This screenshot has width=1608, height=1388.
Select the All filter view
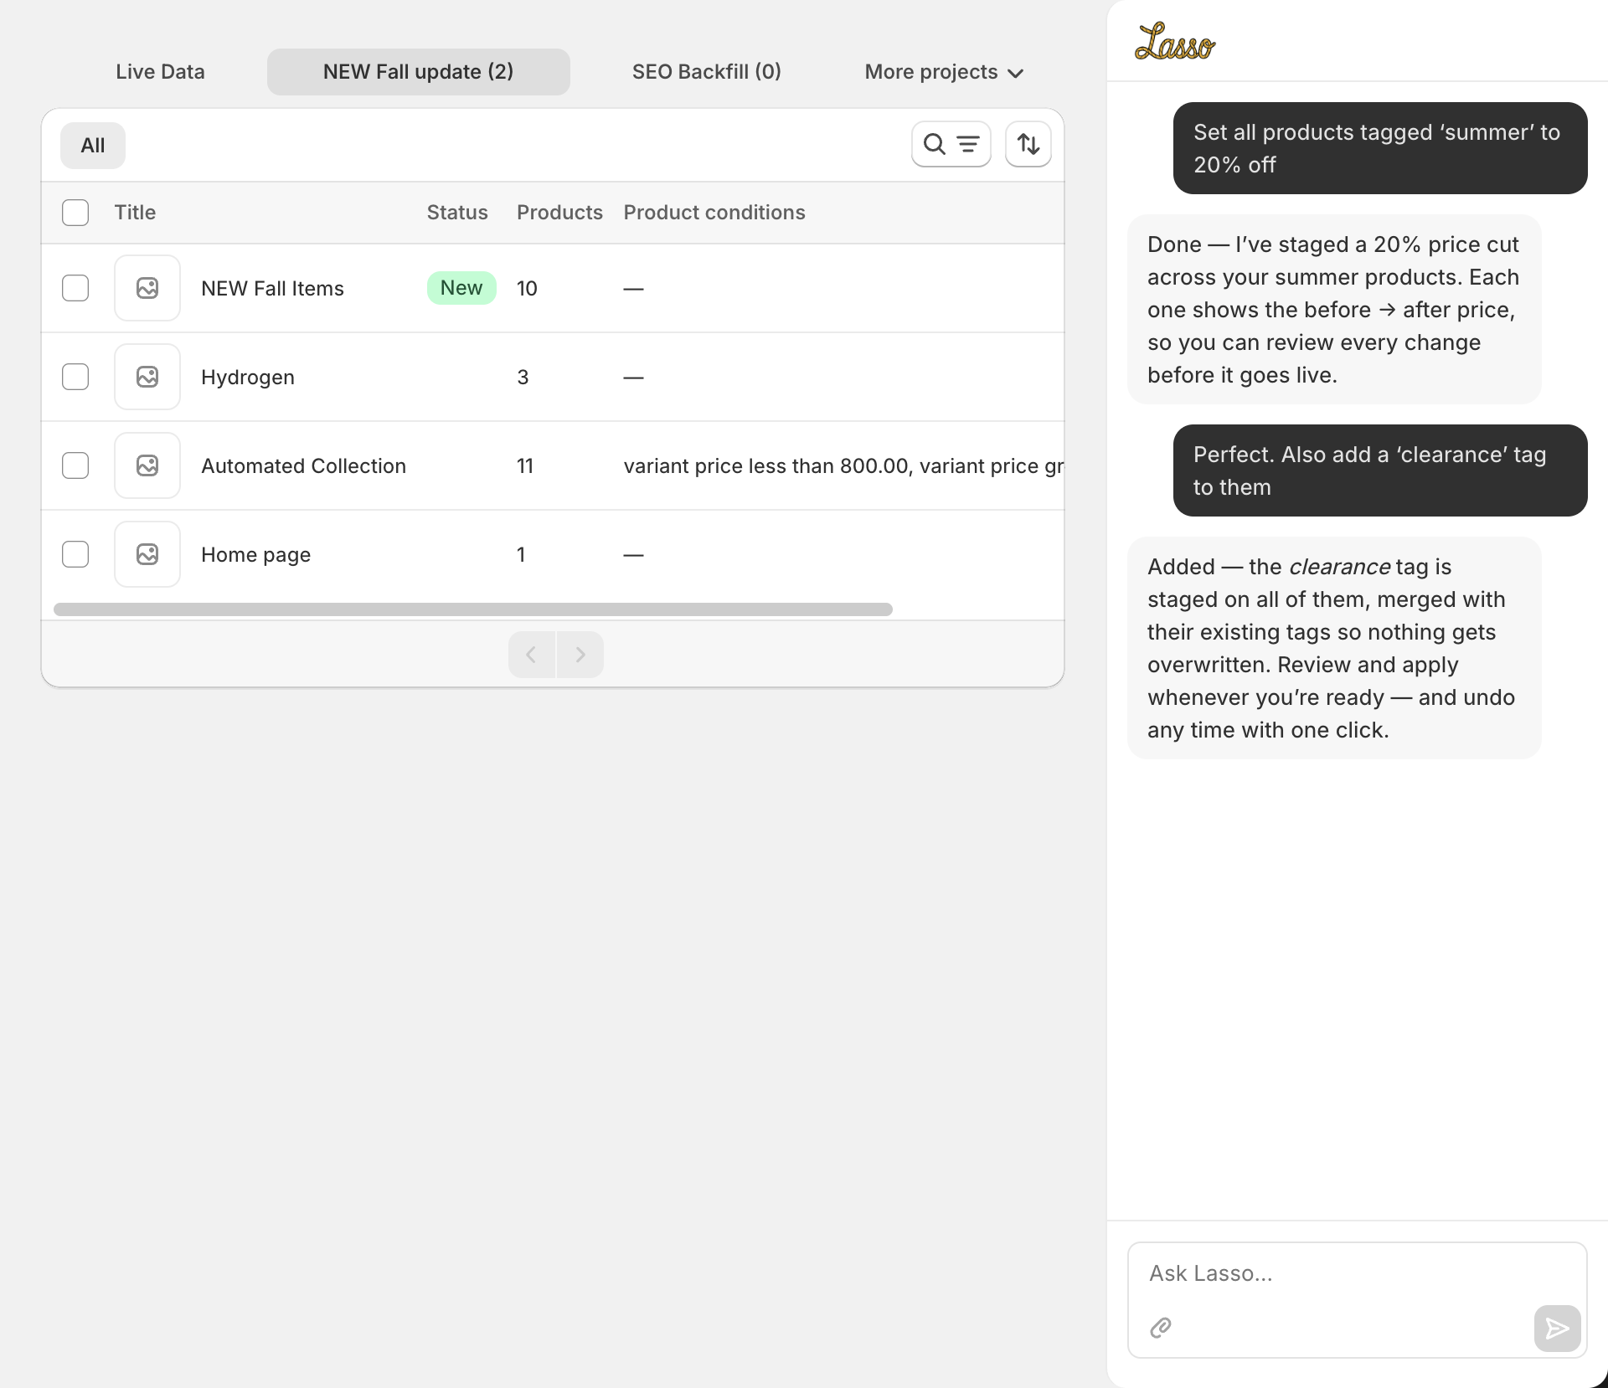93,146
